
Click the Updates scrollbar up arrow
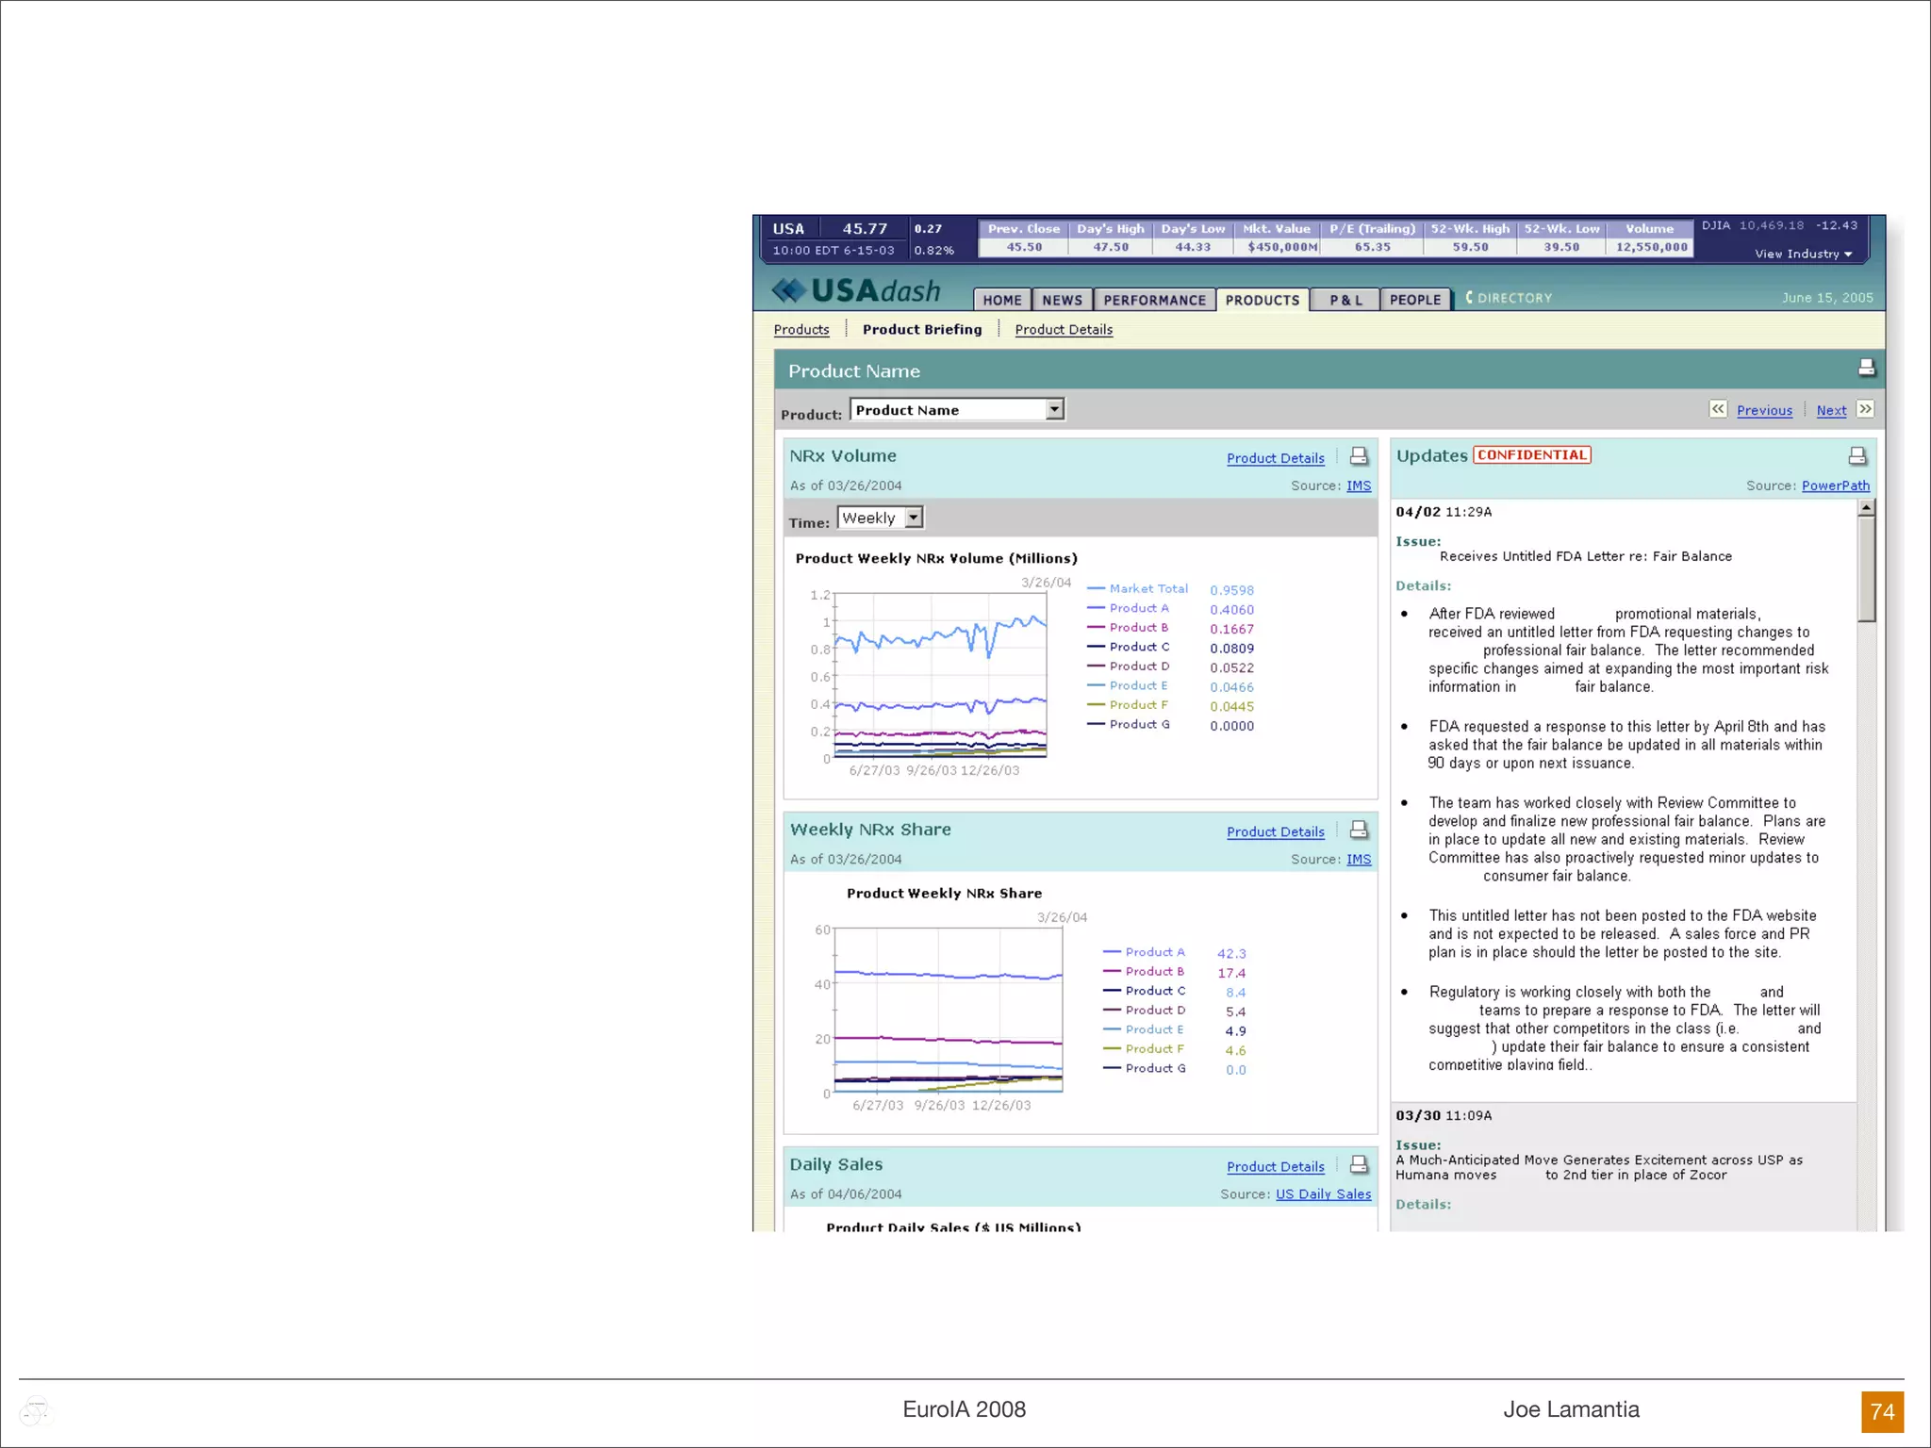[x=1866, y=508]
